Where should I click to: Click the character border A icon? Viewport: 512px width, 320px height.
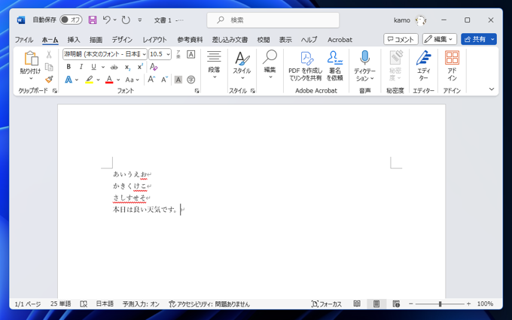click(x=191, y=54)
